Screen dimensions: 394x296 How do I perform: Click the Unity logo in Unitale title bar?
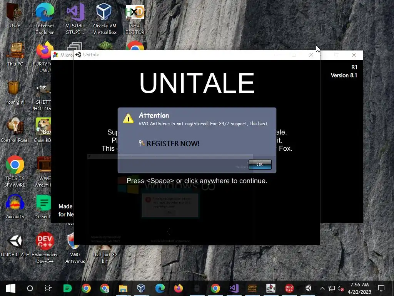(x=78, y=55)
